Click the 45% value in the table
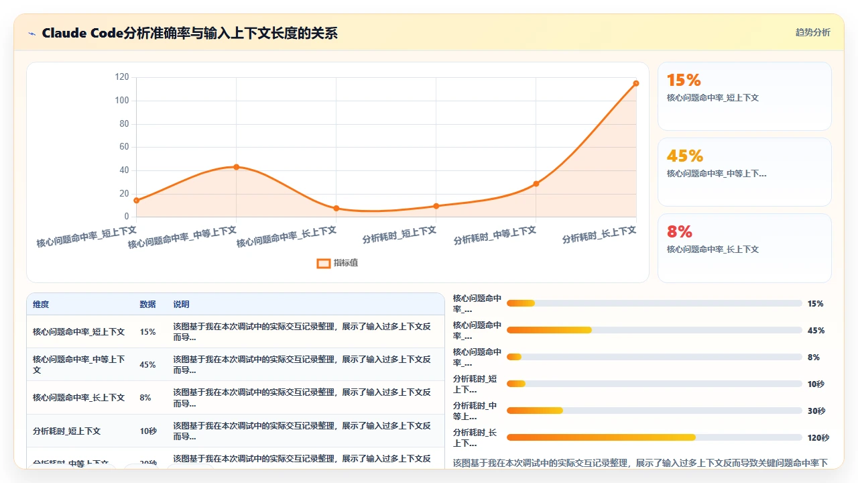The image size is (858, 483). point(147,365)
